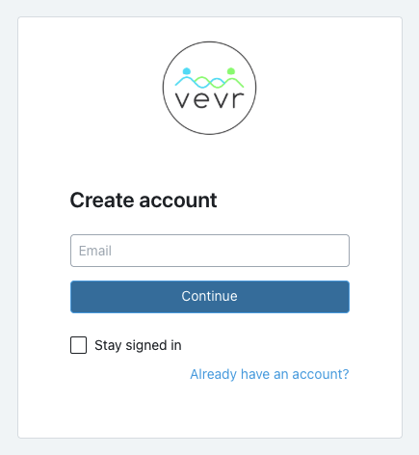
Task: Focus the Email input field
Action: [x=210, y=251]
